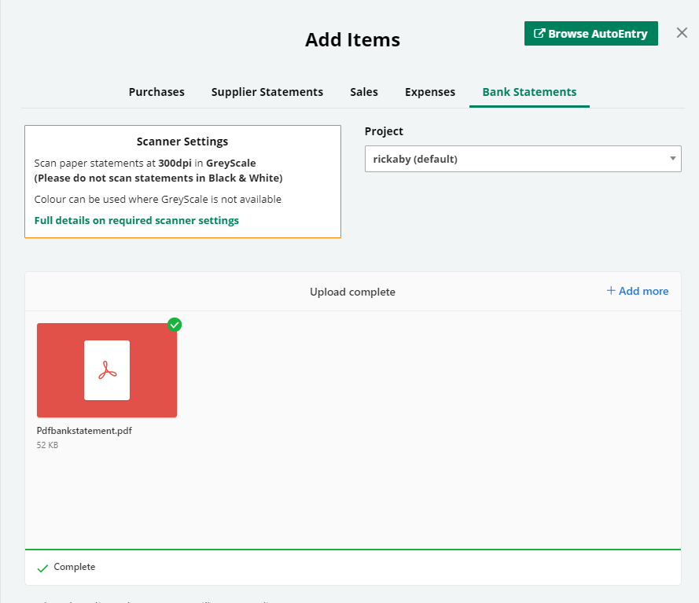
Task: Click the PDF document icon in the thumbnail
Action: pos(107,370)
